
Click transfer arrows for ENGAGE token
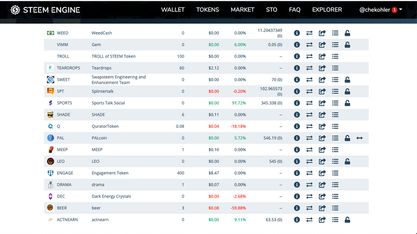click(309, 173)
